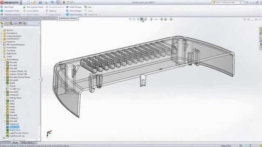Screen dimensions: 262x147
Task: Open the FeatureManager design tree tab
Action: click(x=2, y=24)
